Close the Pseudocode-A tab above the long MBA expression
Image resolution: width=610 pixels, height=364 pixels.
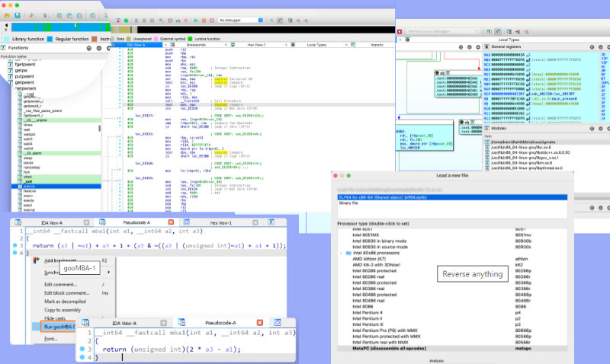171,222
